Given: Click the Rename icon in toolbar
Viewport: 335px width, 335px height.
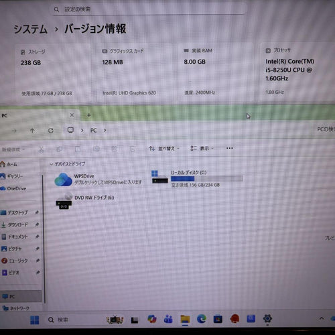Looking at the screenshot, I should pos(96,149).
